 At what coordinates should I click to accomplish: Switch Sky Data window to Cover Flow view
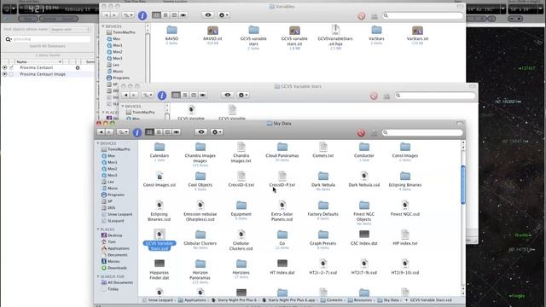click(177, 132)
